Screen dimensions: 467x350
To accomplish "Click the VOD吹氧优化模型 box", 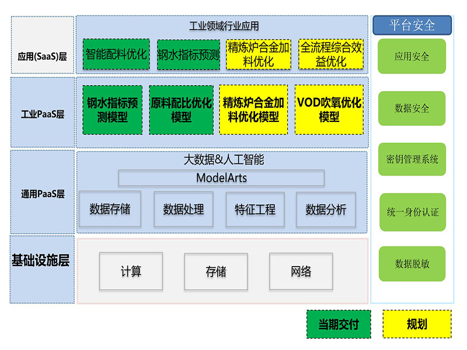I will 329,110.
